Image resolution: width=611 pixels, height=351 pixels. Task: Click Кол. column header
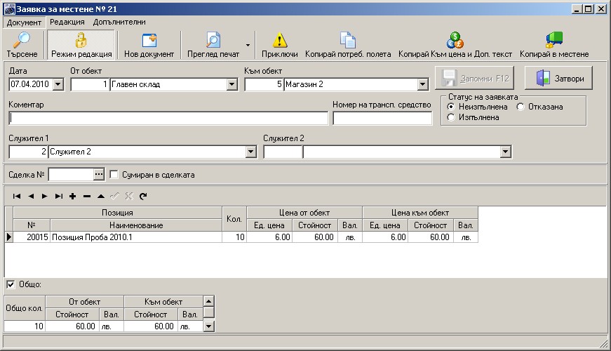(234, 219)
